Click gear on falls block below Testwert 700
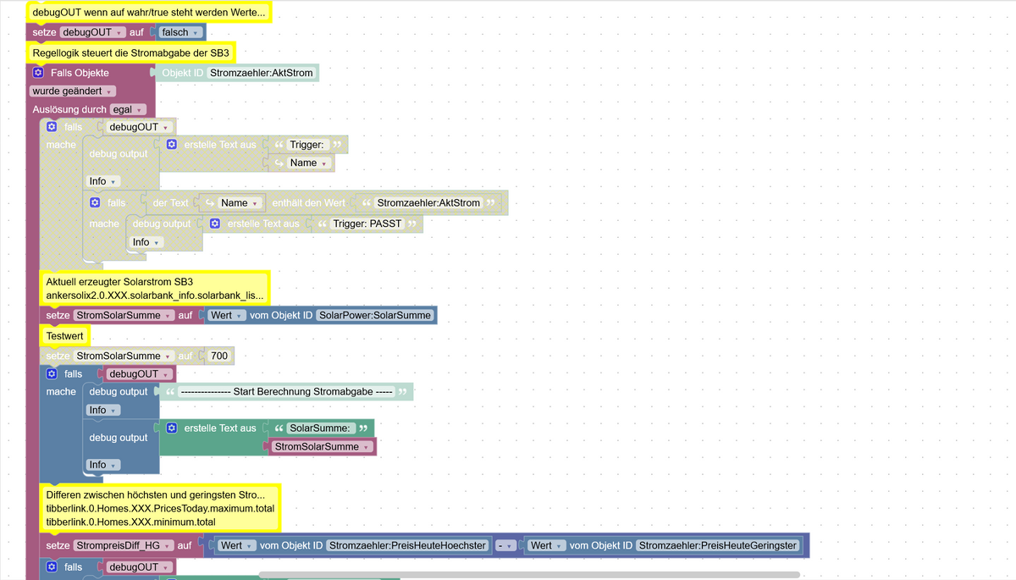Viewport: 1016px width, 580px height. click(52, 373)
